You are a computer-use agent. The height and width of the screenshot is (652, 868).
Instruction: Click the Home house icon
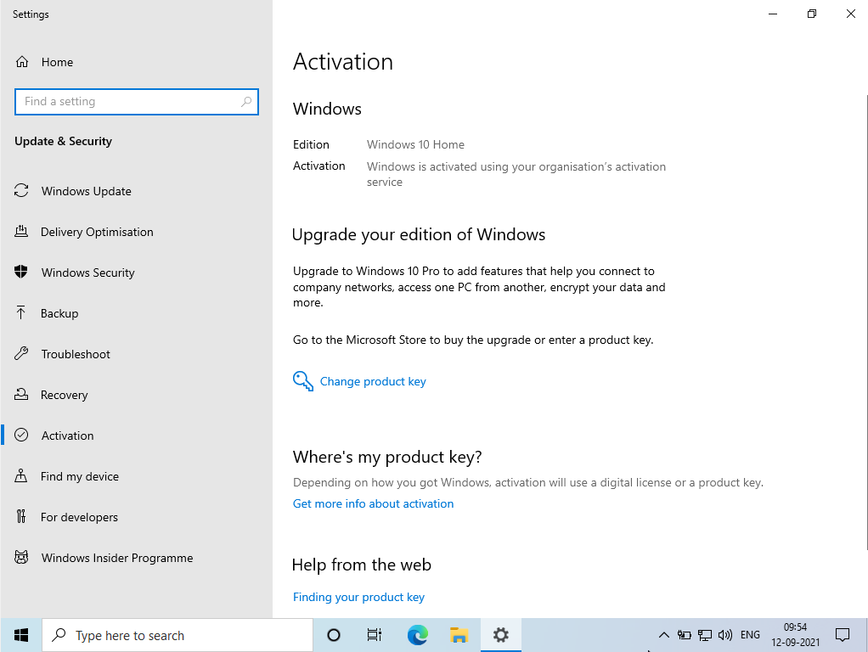tap(21, 62)
